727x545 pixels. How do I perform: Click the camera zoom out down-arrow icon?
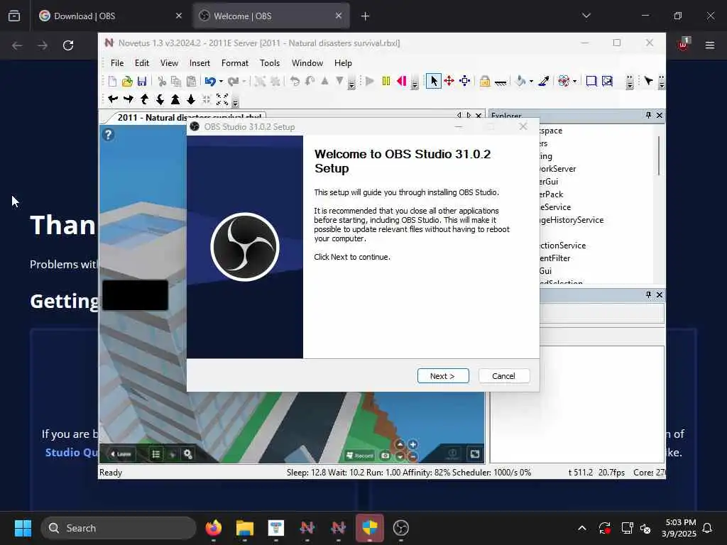click(x=191, y=99)
